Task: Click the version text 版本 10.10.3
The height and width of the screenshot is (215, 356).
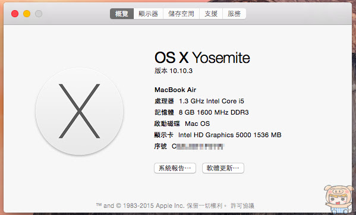Action: click(174, 71)
